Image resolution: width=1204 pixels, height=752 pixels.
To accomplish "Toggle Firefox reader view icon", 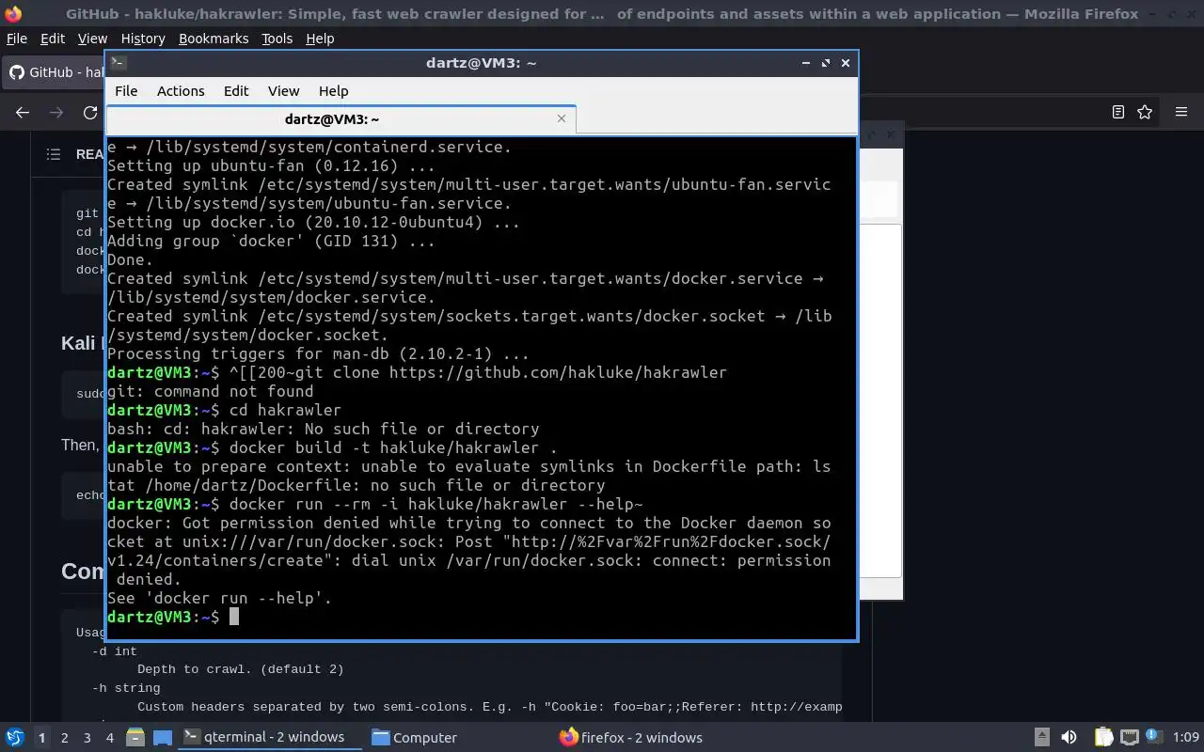I will click(x=1118, y=112).
